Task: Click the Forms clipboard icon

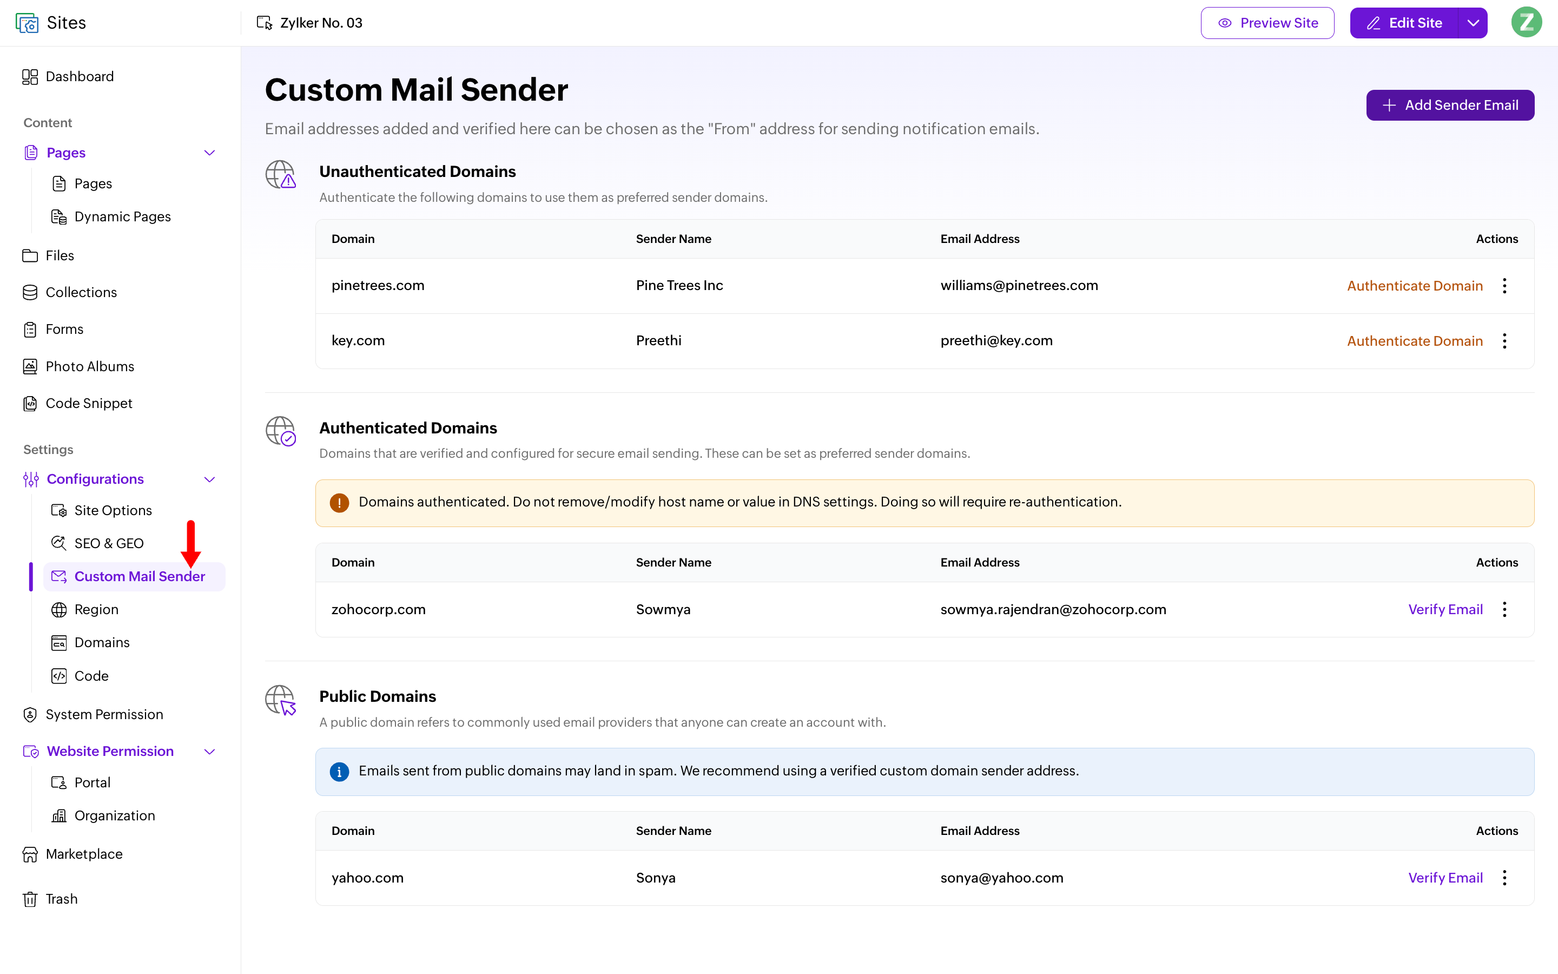Action: click(x=30, y=329)
